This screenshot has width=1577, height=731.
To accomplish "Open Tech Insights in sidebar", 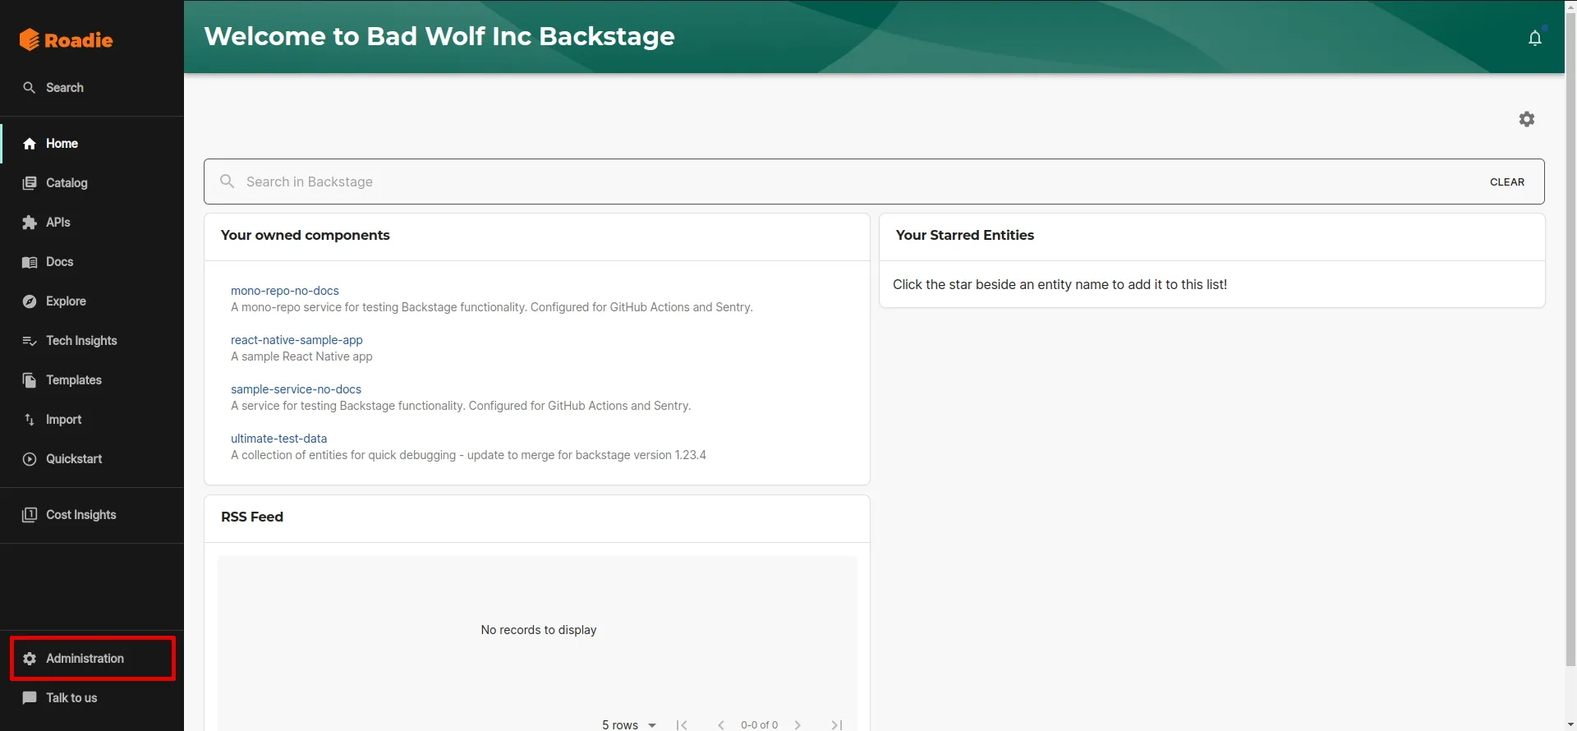I will (80, 341).
